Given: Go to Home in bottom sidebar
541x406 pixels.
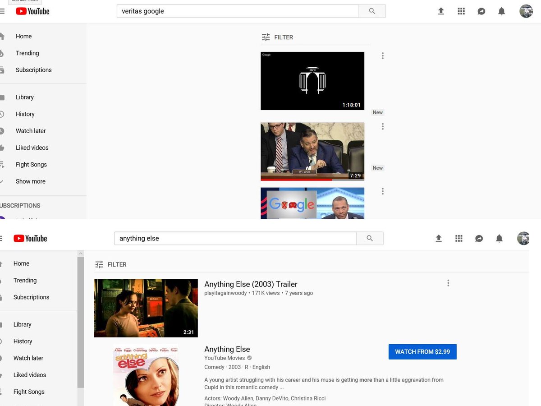Looking at the screenshot, I should coord(21,263).
